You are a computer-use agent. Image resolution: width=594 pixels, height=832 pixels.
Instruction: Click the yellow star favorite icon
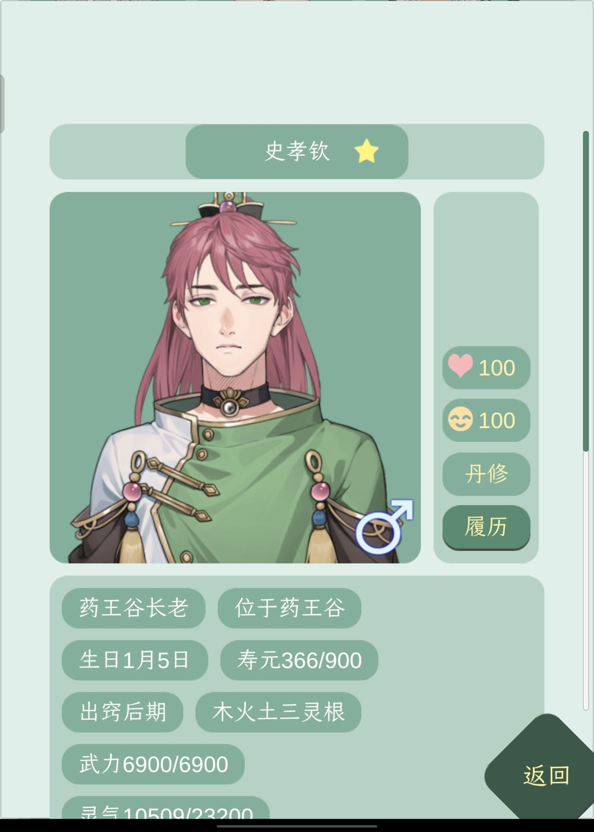coord(366,151)
